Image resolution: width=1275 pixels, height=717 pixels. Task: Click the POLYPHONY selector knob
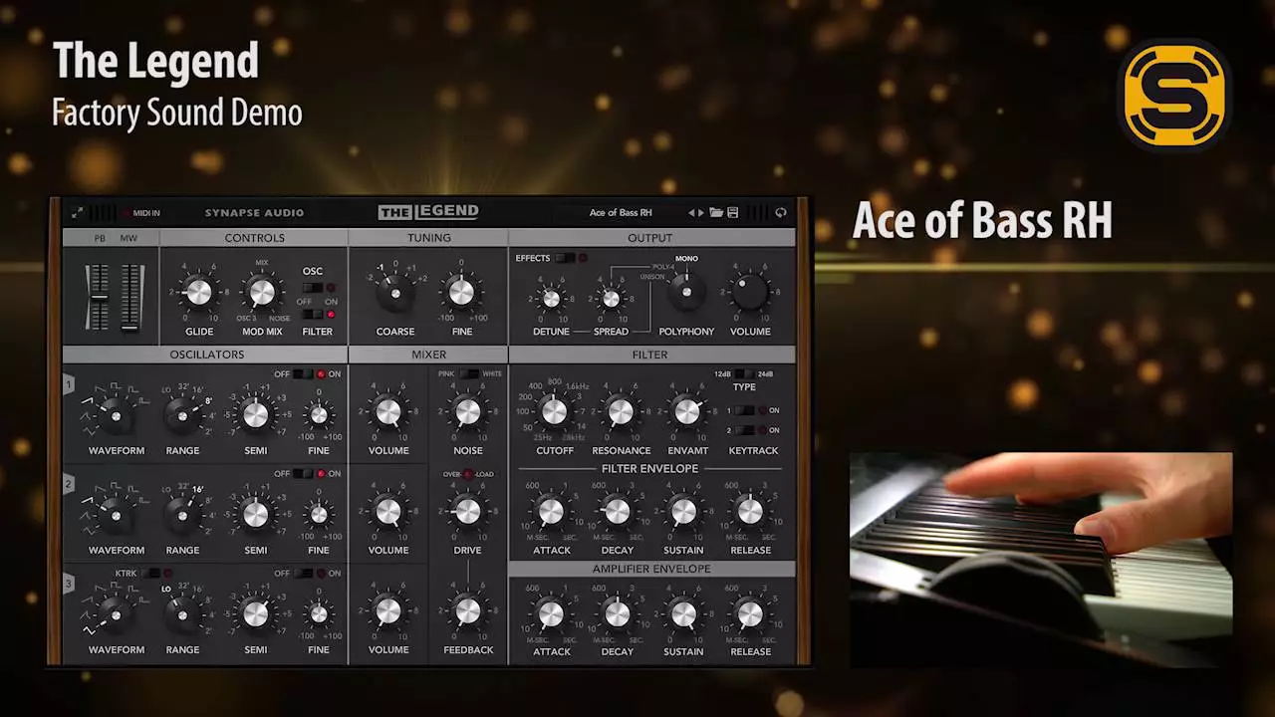(x=686, y=292)
